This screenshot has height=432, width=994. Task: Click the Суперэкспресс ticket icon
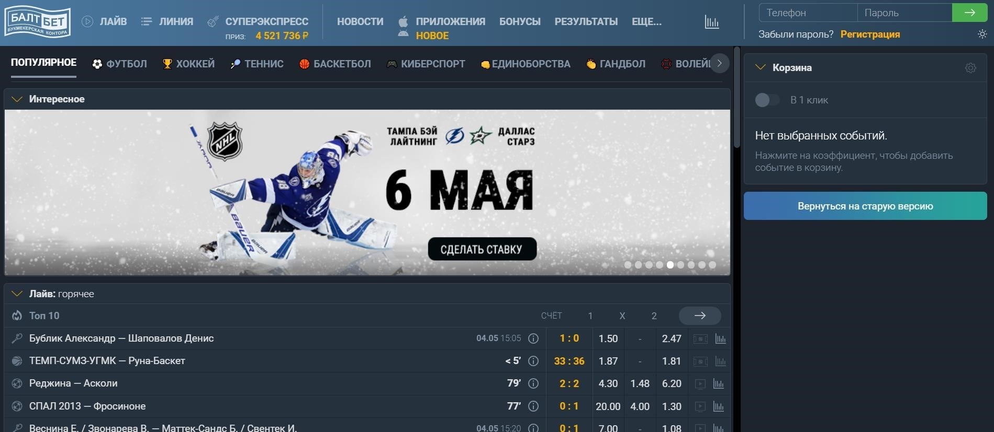pos(213,21)
